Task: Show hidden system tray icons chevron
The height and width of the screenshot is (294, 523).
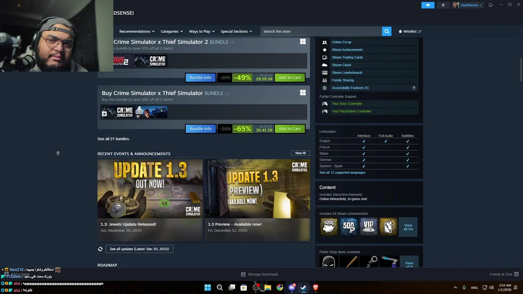Action: coord(455,287)
